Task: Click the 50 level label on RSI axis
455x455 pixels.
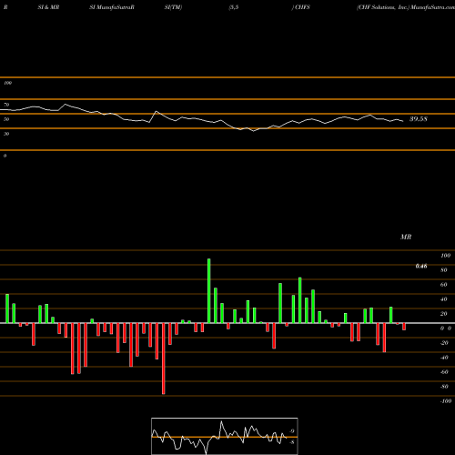Action: (x=6, y=119)
